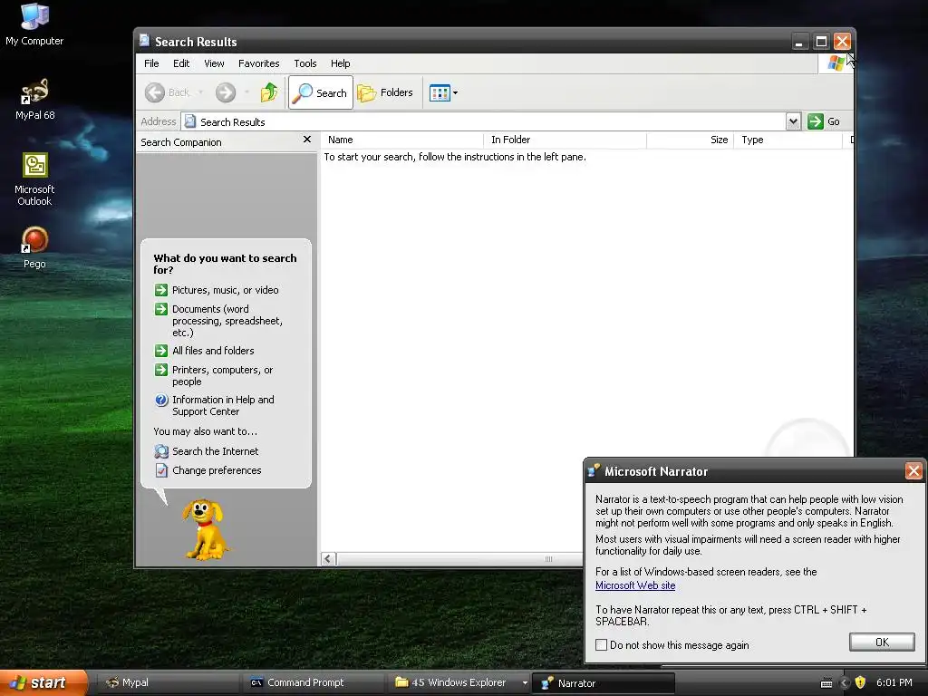Image resolution: width=928 pixels, height=696 pixels.
Task: Open the Microsoft Web site link
Action: pyautogui.click(x=635, y=585)
